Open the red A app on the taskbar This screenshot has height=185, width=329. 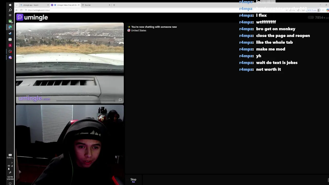coord(10,45)
